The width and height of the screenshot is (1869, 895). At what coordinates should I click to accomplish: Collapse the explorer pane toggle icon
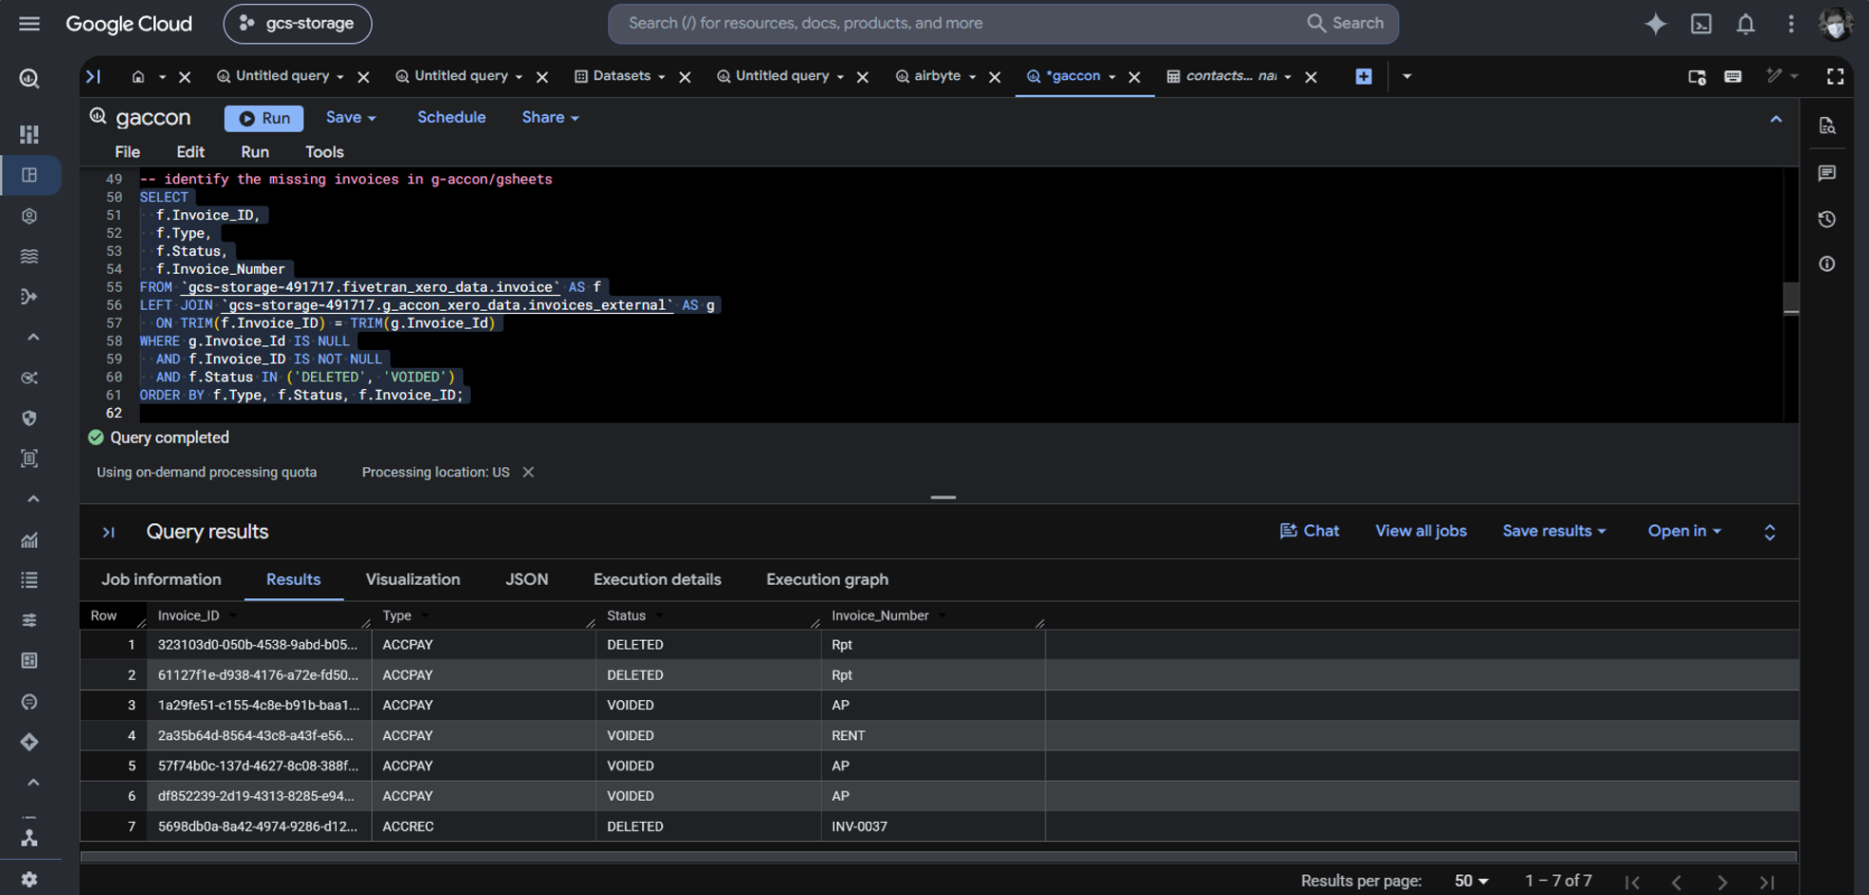(x=93, y=76)
